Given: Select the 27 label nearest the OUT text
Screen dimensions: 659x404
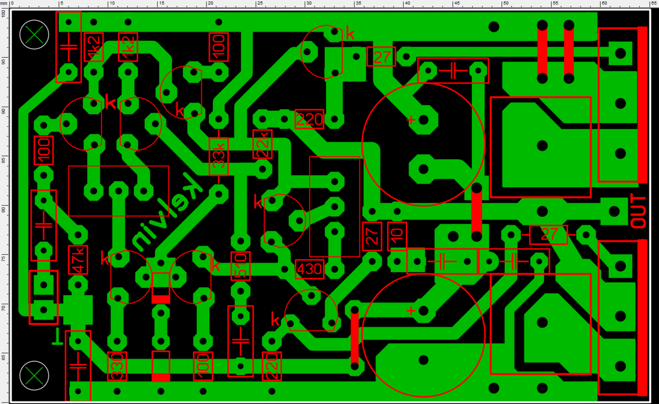Looking at the screenshot, I should pos(548,234).
